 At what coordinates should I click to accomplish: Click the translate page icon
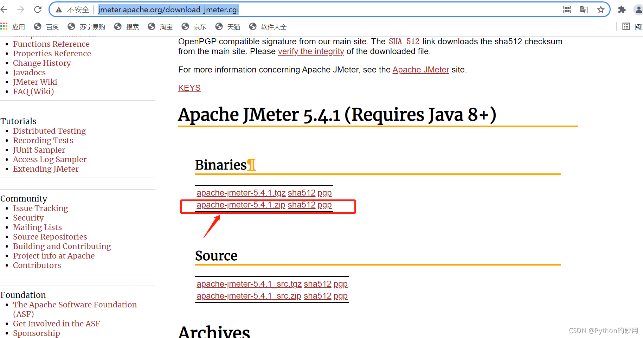[x=584, y=9]
